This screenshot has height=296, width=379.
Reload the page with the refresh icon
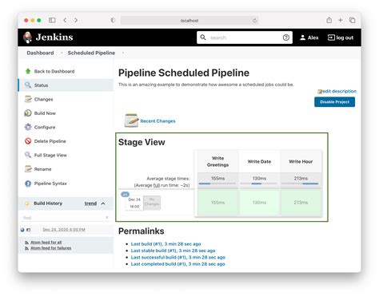254,21
